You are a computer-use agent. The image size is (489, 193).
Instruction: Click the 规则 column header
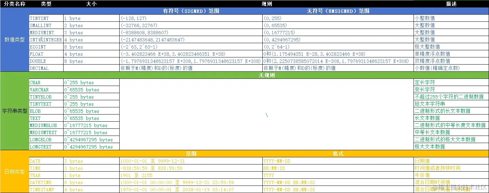tap(266, 4)
